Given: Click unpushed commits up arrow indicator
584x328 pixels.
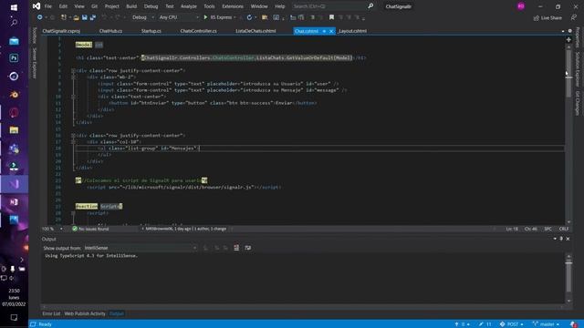Looking at the screenshot, I should coord(462,324).
